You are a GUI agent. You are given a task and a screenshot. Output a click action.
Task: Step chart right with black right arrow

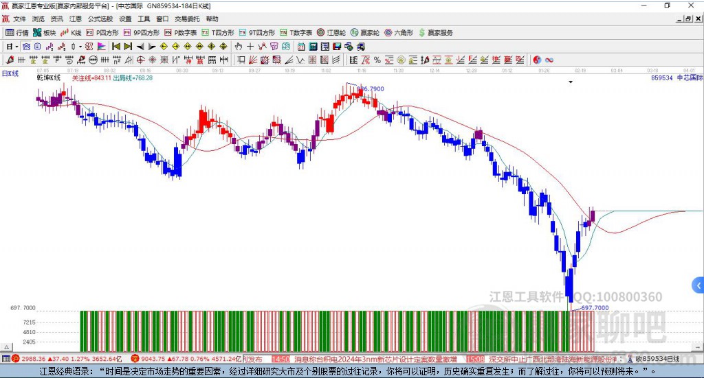pos(152,47)
